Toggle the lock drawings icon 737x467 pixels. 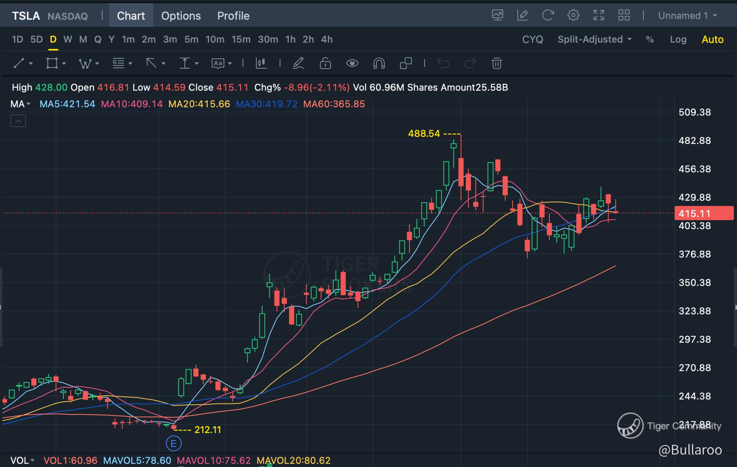325,63
